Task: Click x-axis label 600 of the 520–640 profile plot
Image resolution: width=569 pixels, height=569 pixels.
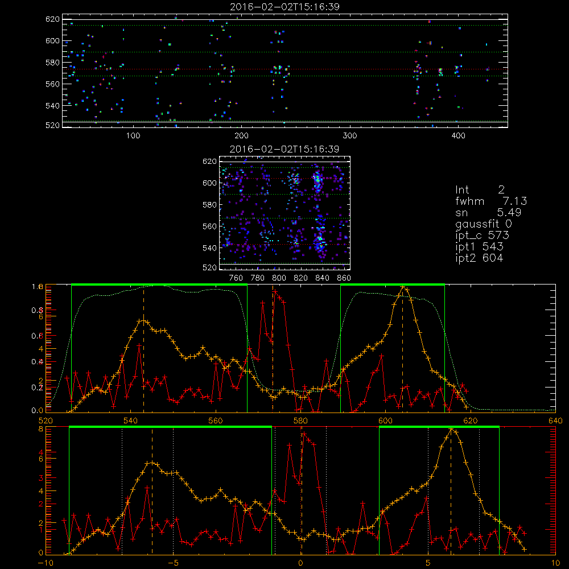Action: pos(385,421)
